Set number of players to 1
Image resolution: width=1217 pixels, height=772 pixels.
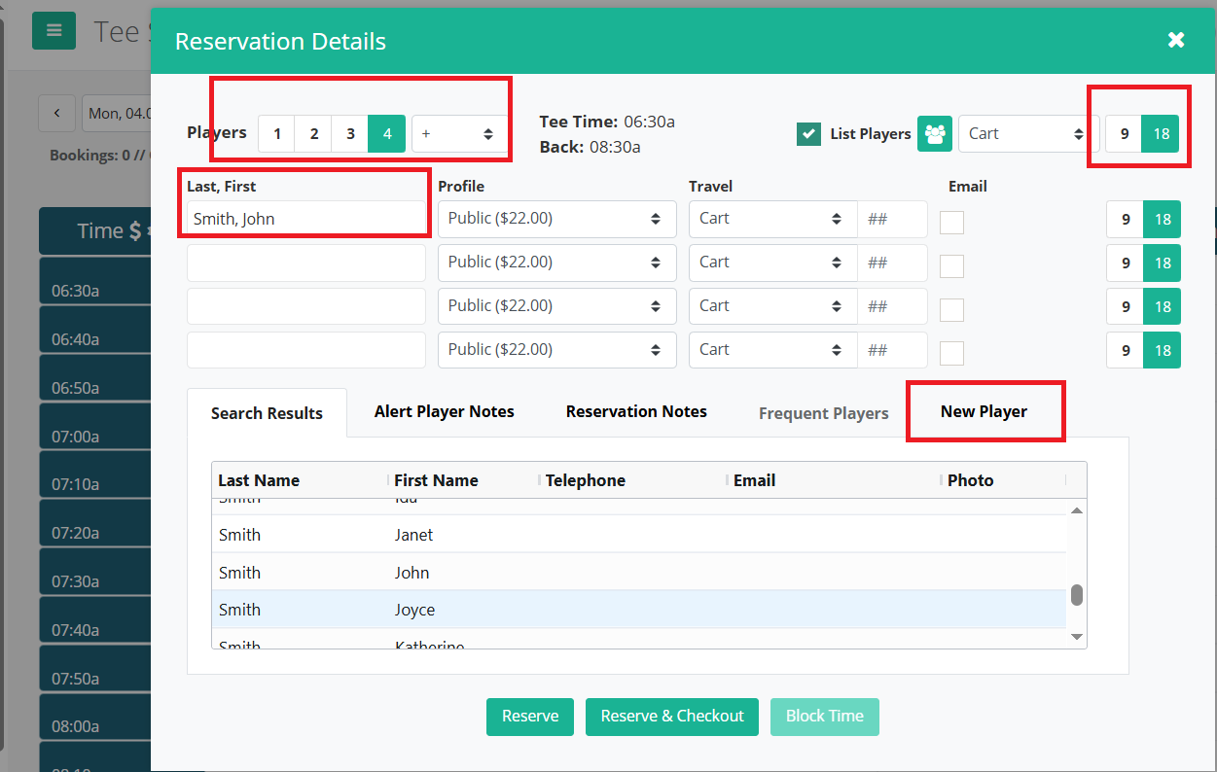(277, 134)
